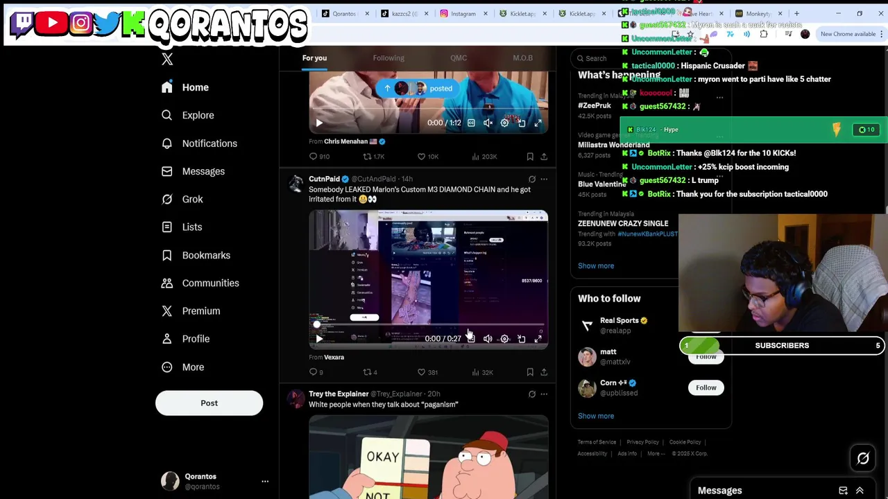
Task: Switch to the QMC tab
Action: (459, 58)
